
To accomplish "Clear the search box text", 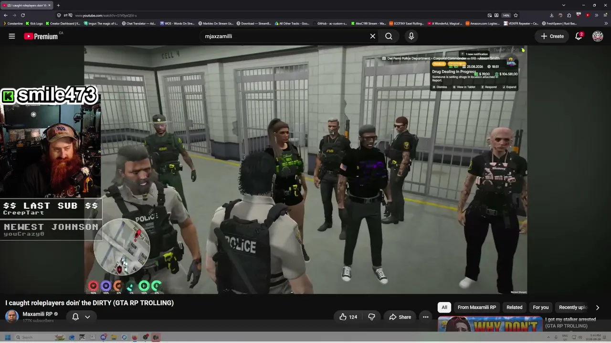I will coord(373,36).
